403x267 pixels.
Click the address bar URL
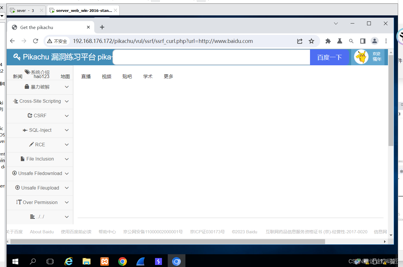163,41
